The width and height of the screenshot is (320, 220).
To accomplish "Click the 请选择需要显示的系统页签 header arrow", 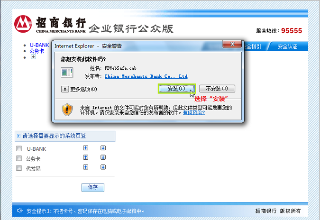I will [x=19, y=136].
